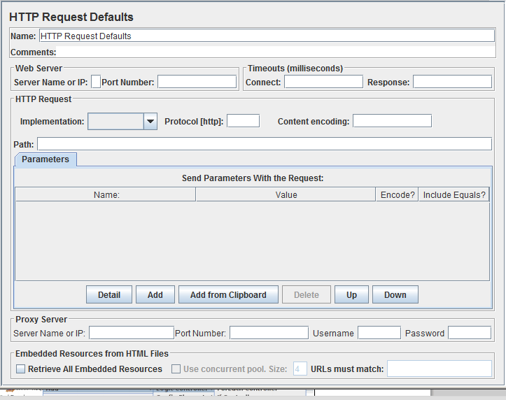Click the Response timeout field

click(452, 82)
